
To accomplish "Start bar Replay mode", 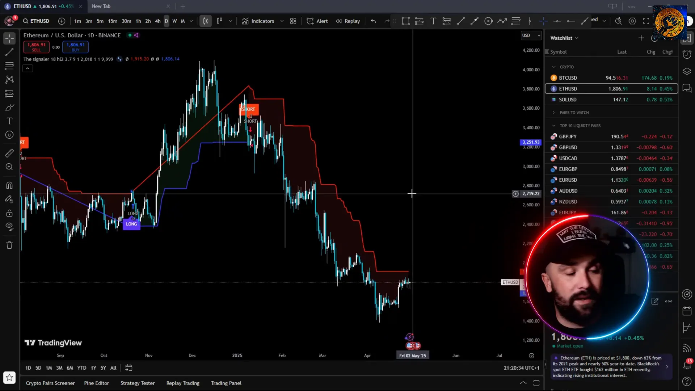I will (x=348, y=21).
